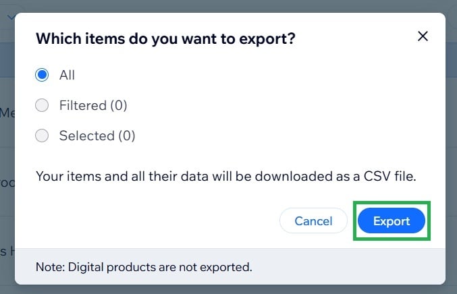
Task: Dismiss the dialog using white Cancel button
Action: (313, 221)
